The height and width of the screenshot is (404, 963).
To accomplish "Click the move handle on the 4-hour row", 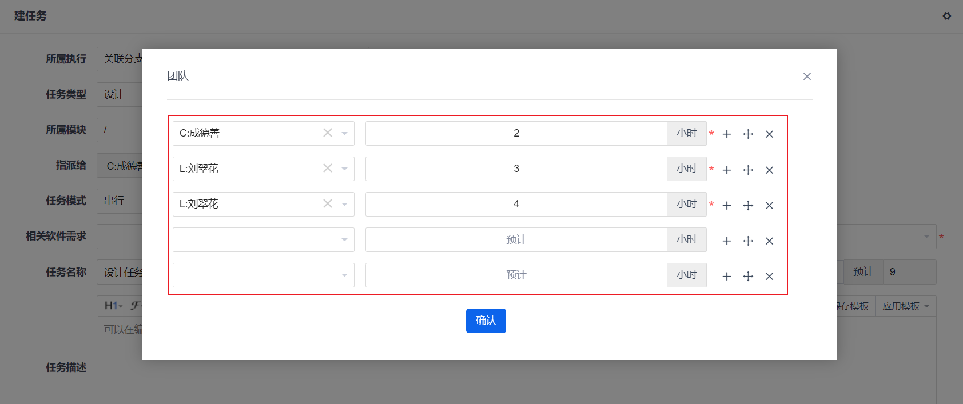I will [748, 205].
